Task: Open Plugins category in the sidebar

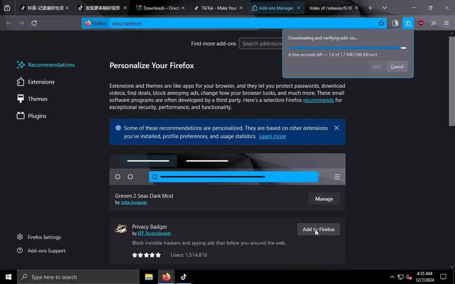Action: coord(32,116)
